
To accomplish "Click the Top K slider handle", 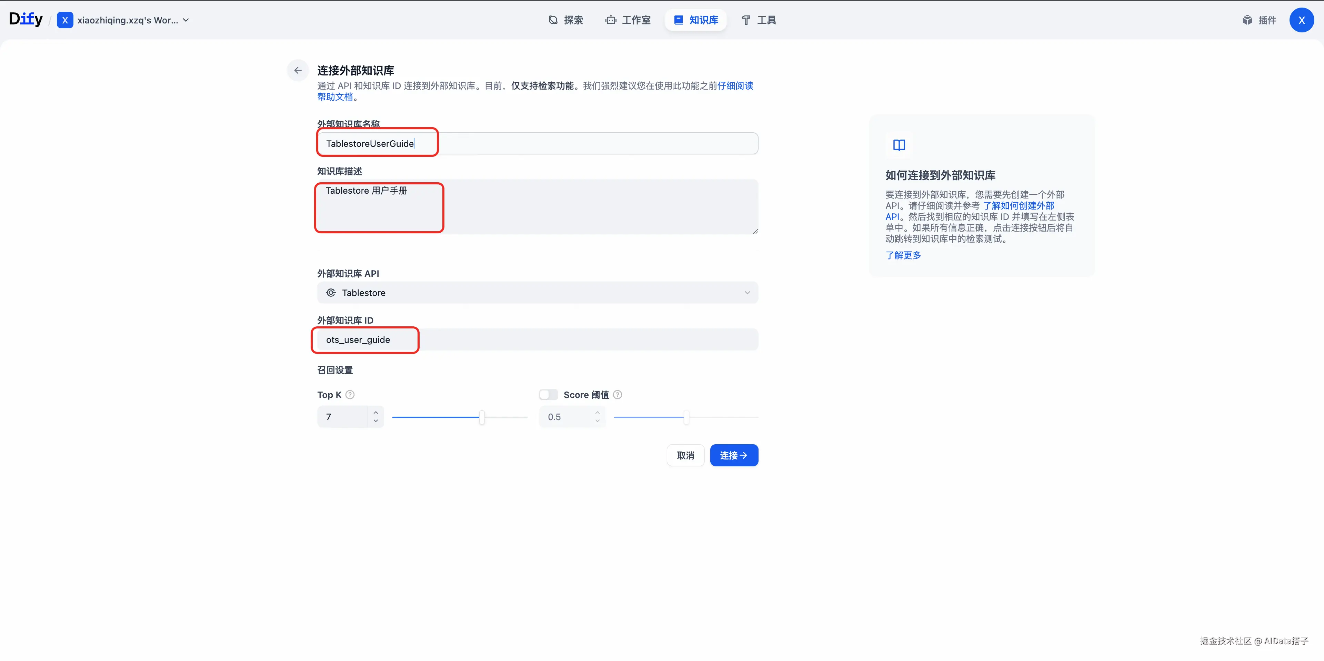I will (x=482, y=417).
